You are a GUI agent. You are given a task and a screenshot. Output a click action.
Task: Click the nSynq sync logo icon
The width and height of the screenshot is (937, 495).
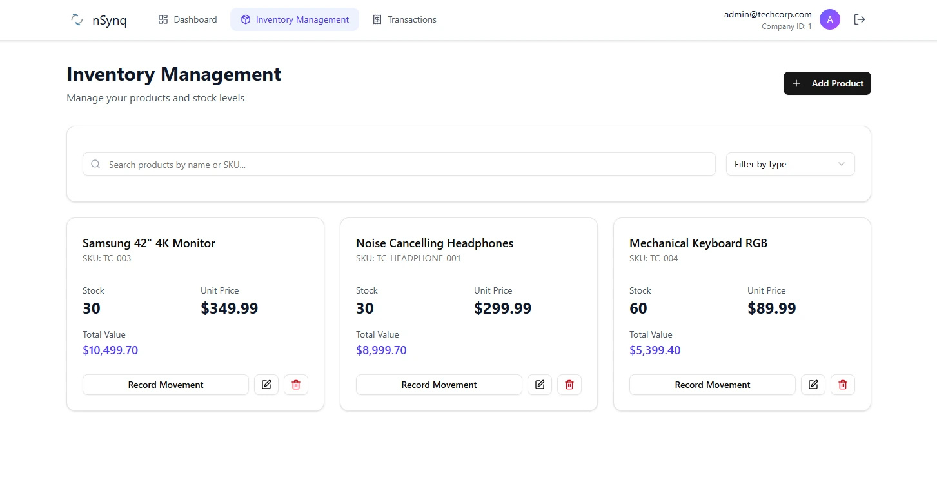[x=76, y=19]
